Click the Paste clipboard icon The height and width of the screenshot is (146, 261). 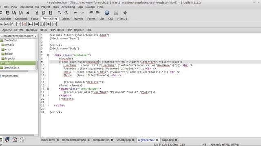coord(50,13)
